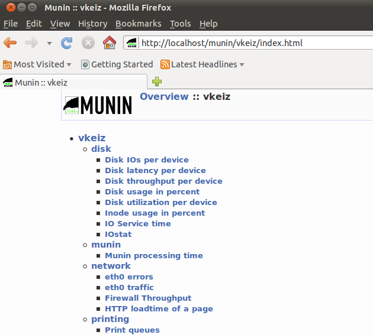Viewport: 373px width, 335px height.
Task: Open the Getting Started bookmark
Action: pos(117,64)
